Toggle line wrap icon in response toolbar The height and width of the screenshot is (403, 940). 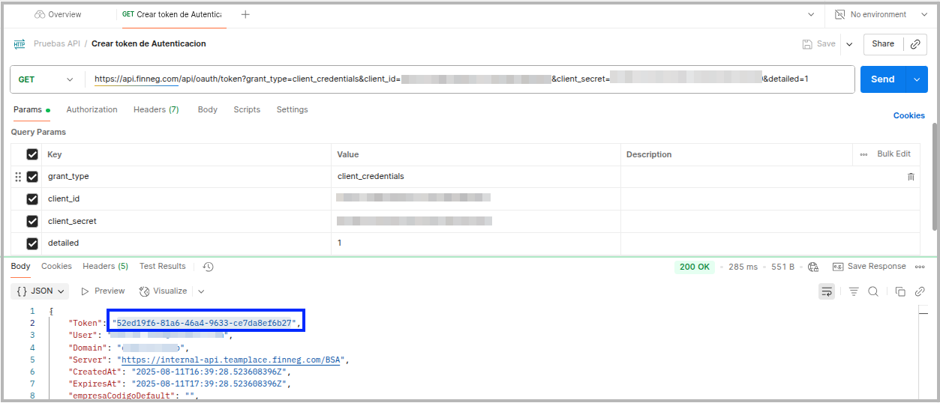(826, 291)
